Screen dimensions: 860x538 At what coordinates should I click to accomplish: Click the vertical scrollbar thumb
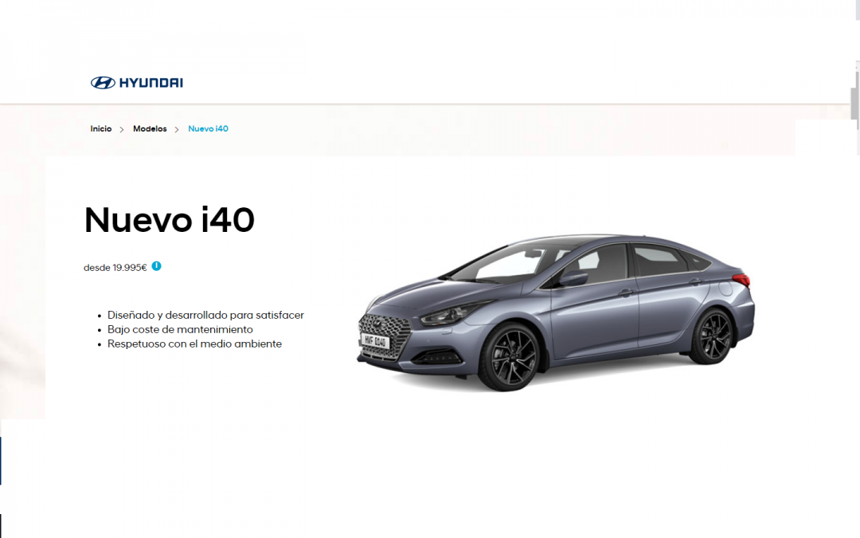[x=854, y=103]
